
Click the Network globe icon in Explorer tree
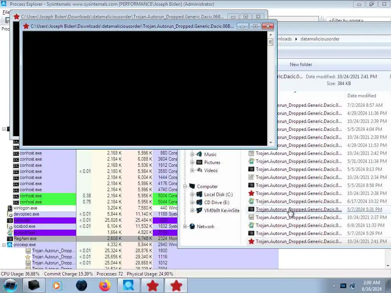[x=192, y=226]
